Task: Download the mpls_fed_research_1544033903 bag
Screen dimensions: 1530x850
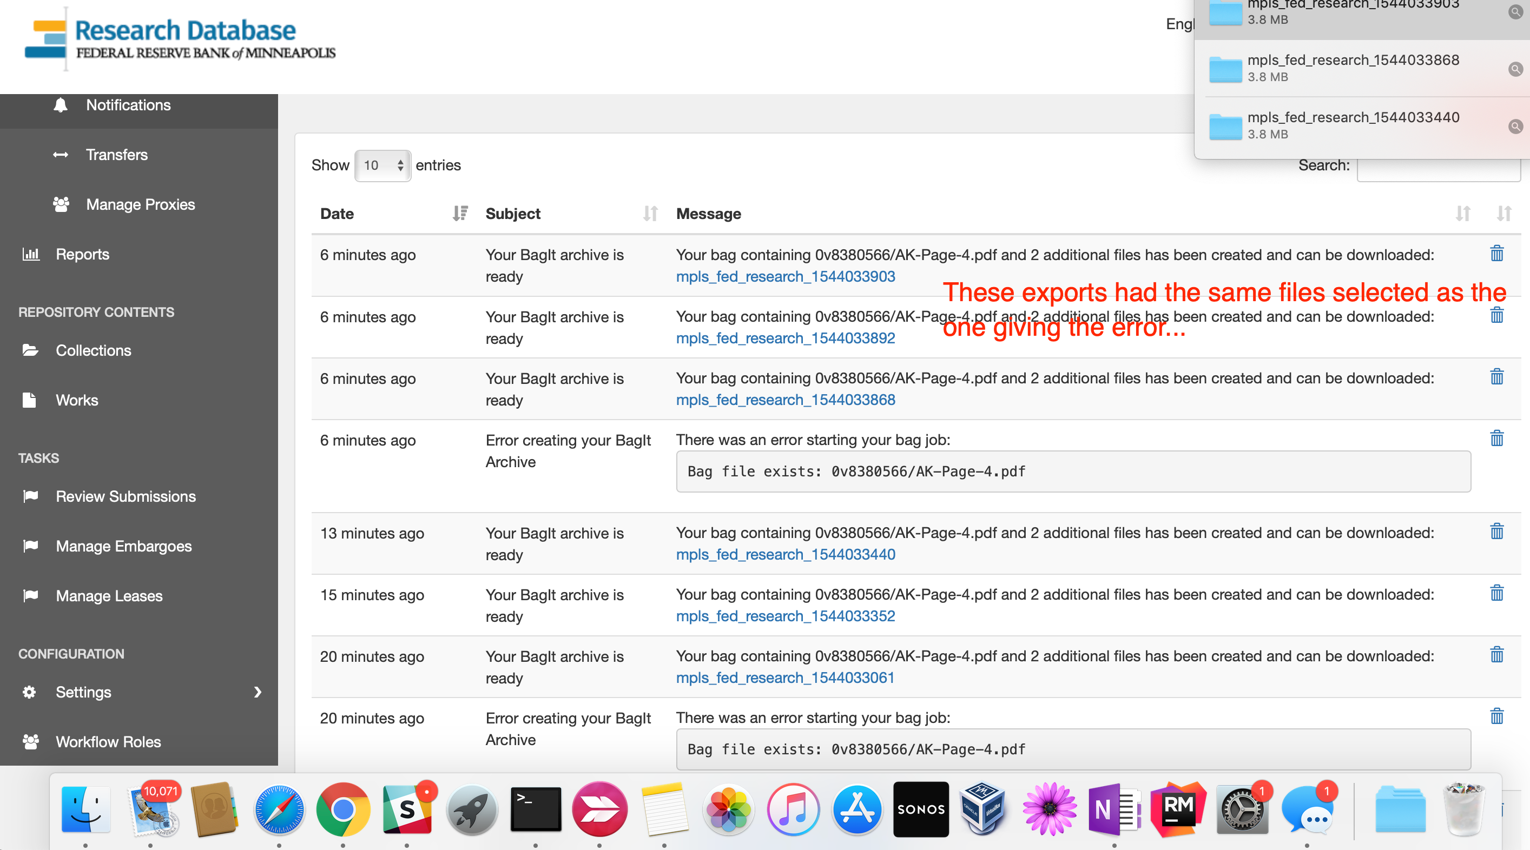Action: (785, 277)
